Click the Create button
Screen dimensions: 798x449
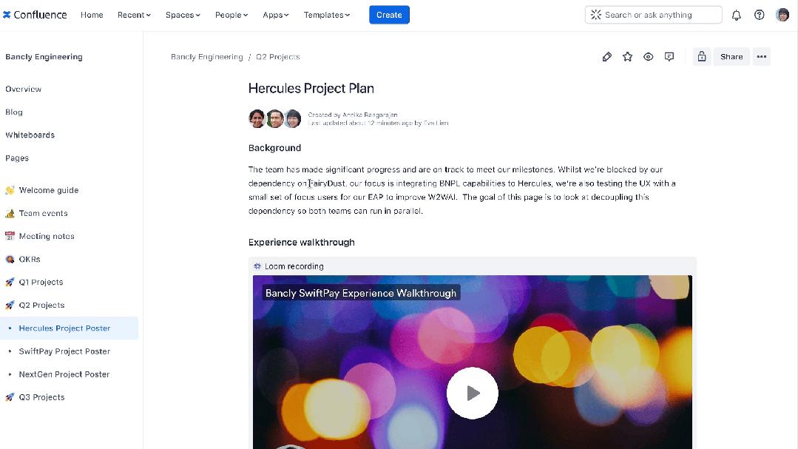pos(389,14)
